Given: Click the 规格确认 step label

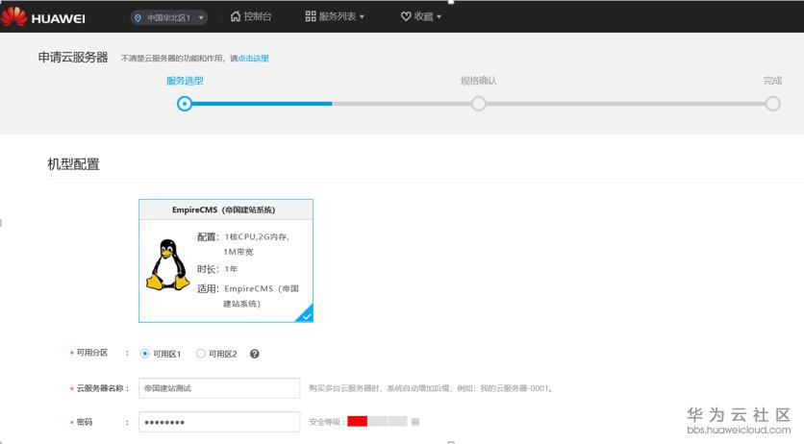Looking at the screenshot, I should click(478, 81).
